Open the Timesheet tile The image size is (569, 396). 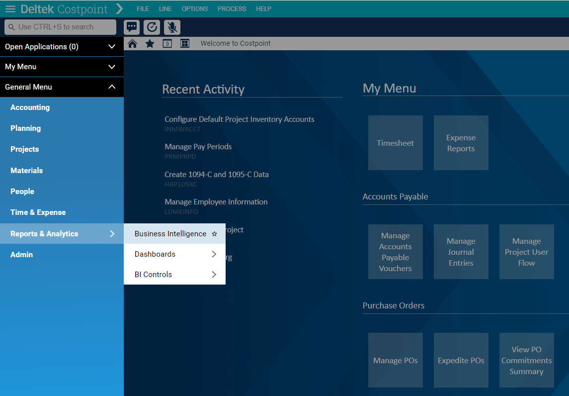coord(395,143)
